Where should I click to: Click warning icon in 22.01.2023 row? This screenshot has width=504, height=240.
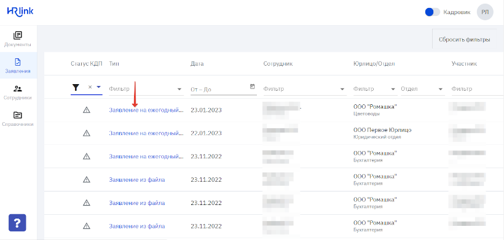coord(87,133)
